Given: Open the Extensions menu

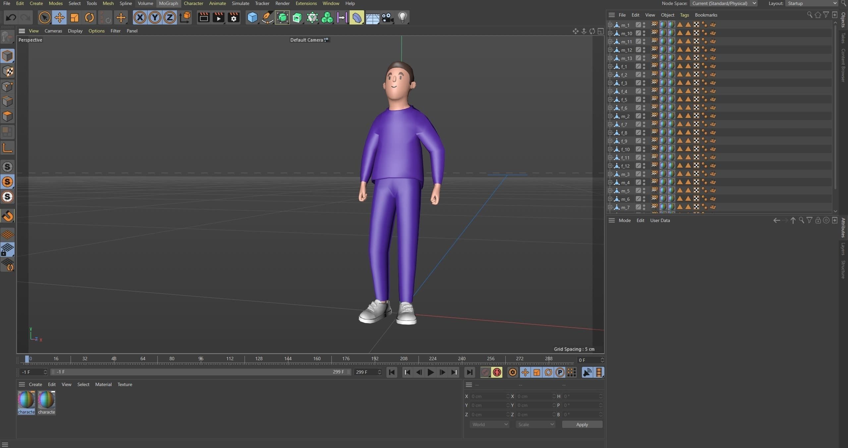Looking at the screenshot, I should (306, 3).
